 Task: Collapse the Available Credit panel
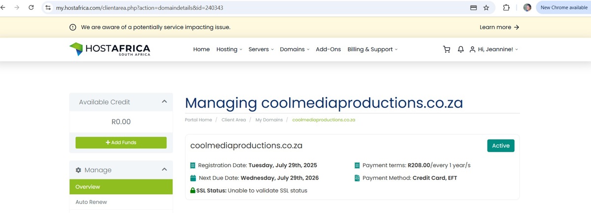164,102
